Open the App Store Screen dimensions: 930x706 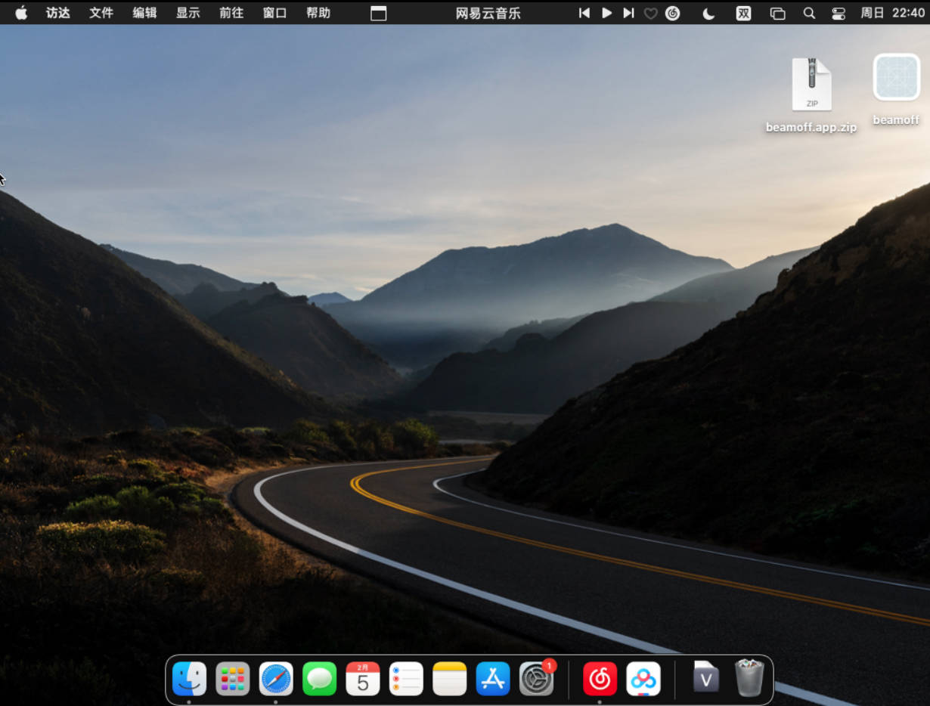click(x=492, y=678)
